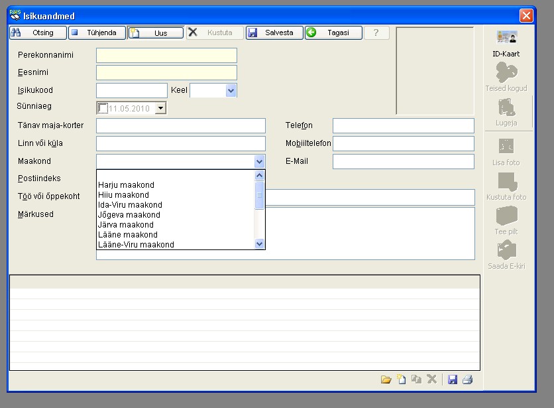Viewport: 554px width, 408px height.
Task: Click the new document icon below the table
Action: click(401, 379)
